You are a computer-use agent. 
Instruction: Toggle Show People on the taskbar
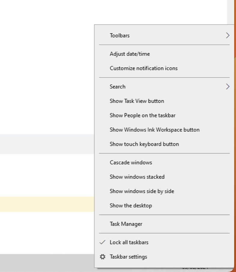point(143,115)
